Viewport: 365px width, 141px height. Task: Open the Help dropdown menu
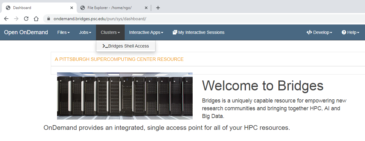[x=350, y=32]
